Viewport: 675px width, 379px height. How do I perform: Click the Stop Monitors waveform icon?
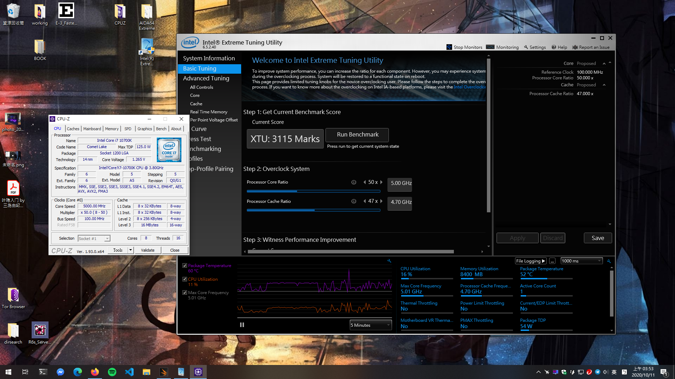449,47
